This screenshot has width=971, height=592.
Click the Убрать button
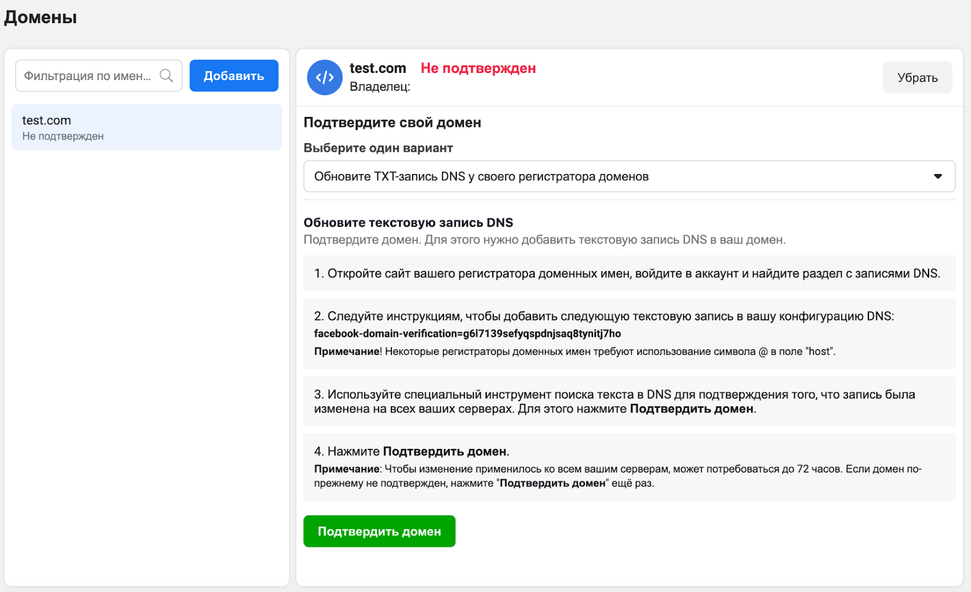pyautogui.click(x=917, y=78)
